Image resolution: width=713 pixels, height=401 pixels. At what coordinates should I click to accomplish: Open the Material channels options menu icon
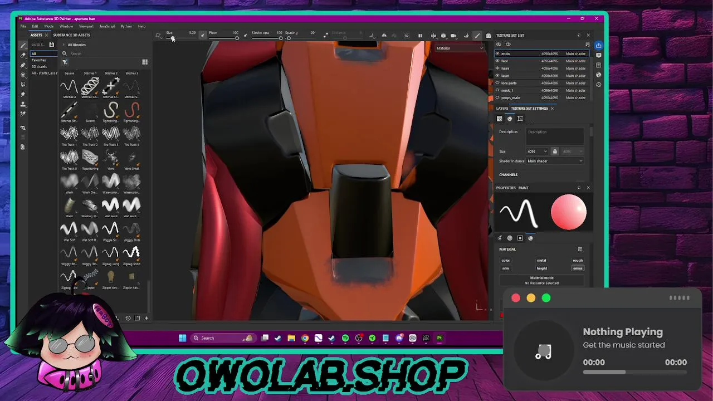coord(580,249)
